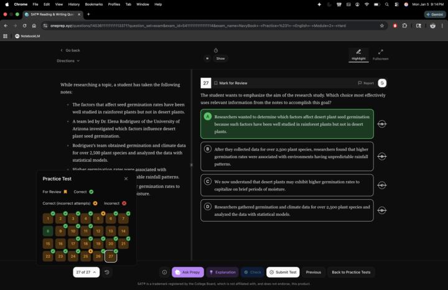The width and height of the screenshot is (448, 290).
Task: Click browser back arrow
Action: click(x=6, y=26)
